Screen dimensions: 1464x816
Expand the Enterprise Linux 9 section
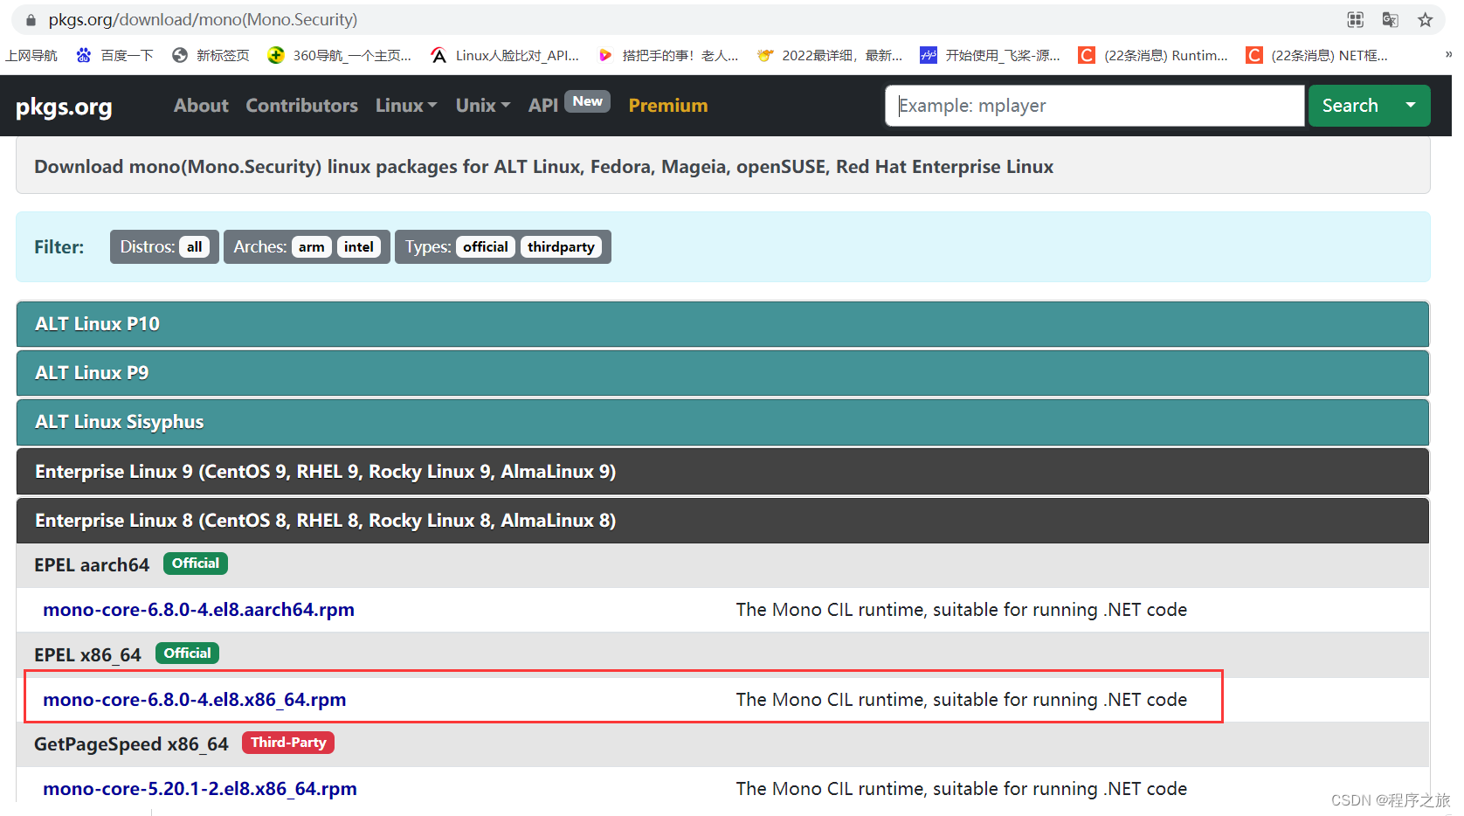[722, 472]
